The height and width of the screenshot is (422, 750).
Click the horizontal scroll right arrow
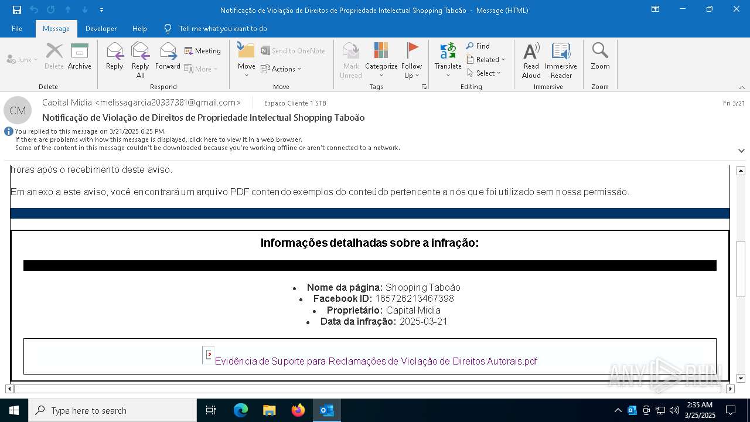[x=730, y=389]
